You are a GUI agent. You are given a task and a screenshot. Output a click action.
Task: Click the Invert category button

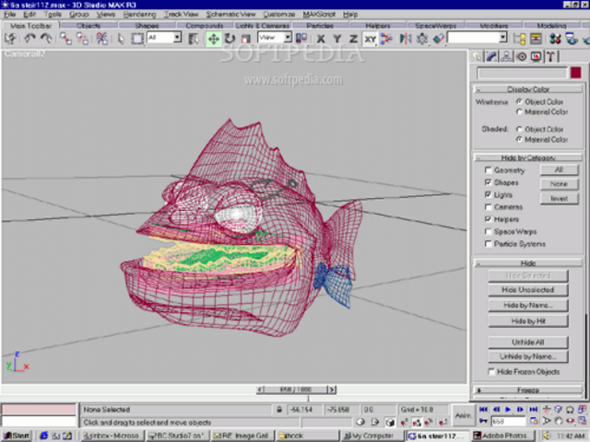point(560,199)
